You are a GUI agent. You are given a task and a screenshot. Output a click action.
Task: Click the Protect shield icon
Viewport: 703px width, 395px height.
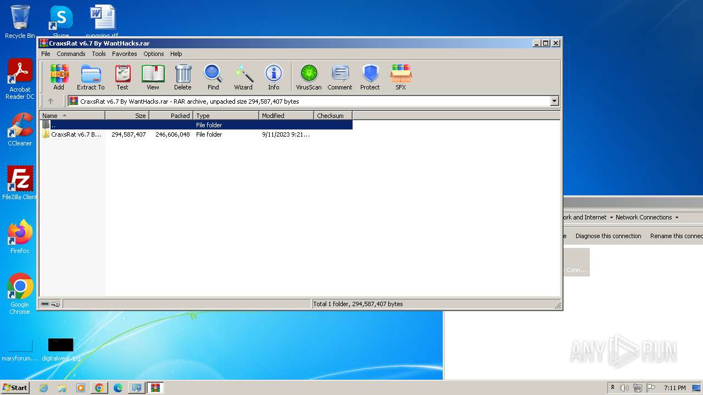370,77
